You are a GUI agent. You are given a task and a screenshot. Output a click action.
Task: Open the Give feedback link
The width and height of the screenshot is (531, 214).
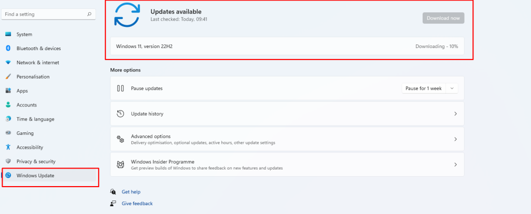[x=137, y=204]
